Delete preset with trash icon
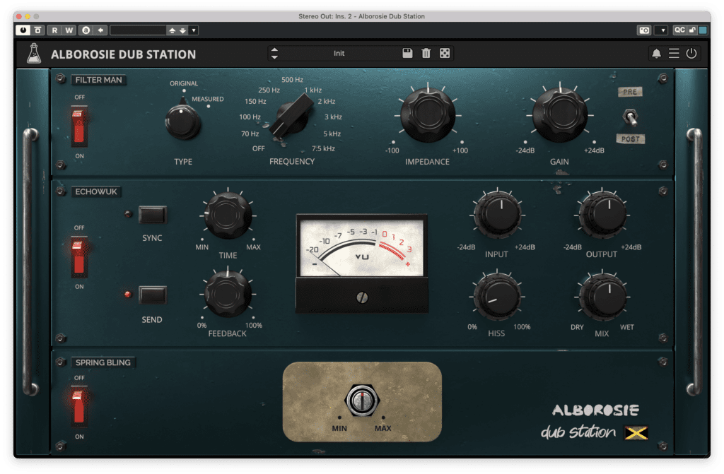This screenshot has height=474, width=724. (426, 53)
